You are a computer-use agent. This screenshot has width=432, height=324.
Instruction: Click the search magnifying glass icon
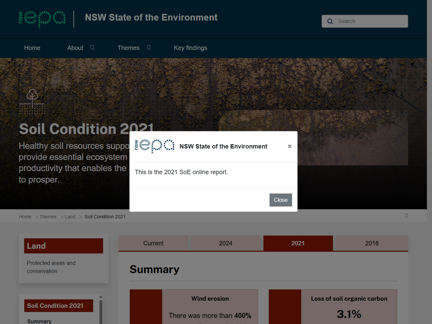pyautogui.click(x=330, y=21)
